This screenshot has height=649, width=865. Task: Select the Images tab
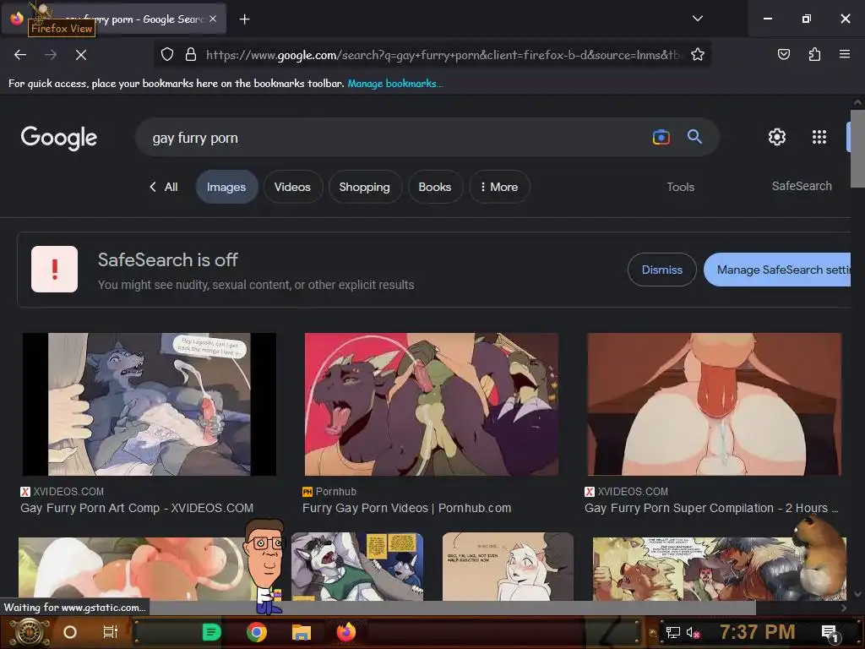tap(226, 187)
